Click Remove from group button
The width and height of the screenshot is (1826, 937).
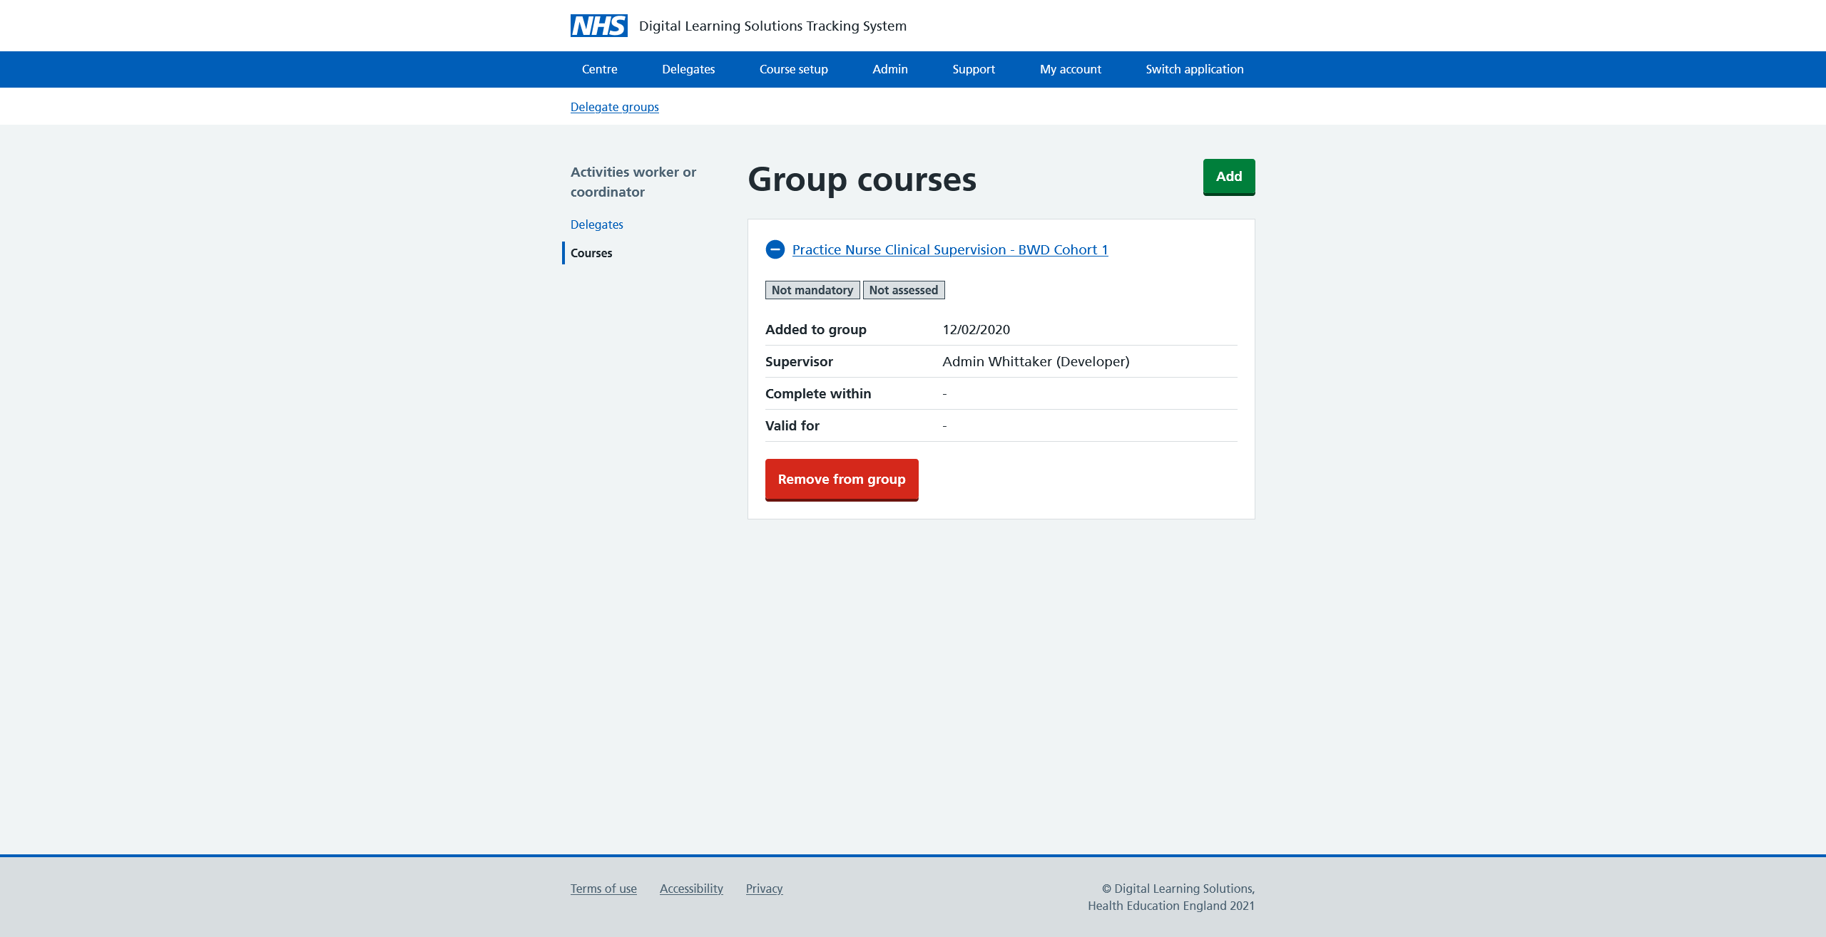tap(841, 480)
